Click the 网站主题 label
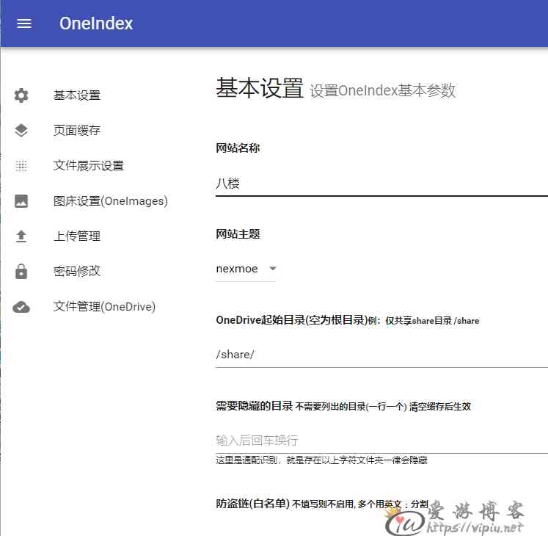Screen dimensions: 548x536 238,234
